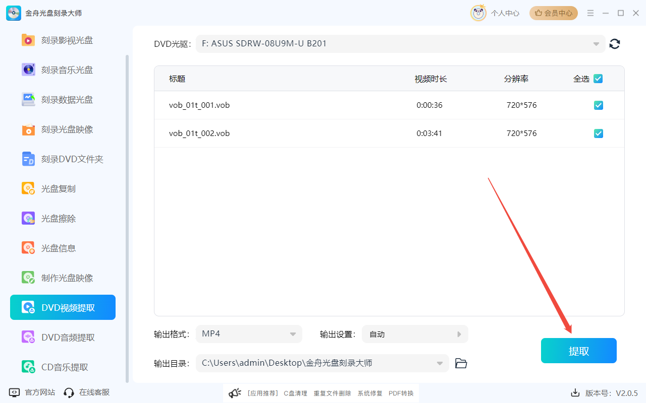Screen dimensions: 646x403
Task: Open the 输出格式 MP4 dropdown
Action: pyautogui.click(x=249, y=334)
